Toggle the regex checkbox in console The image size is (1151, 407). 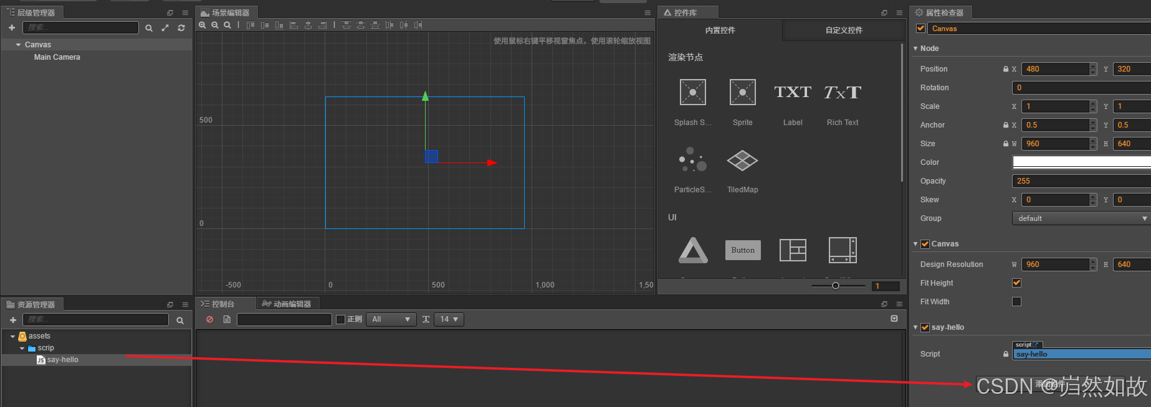(x=340, y=319)
